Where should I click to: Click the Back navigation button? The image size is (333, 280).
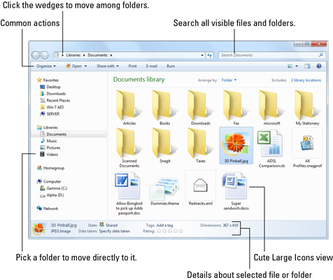pos(36,55)
